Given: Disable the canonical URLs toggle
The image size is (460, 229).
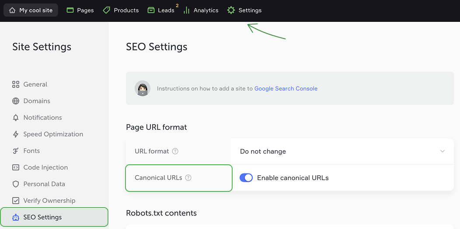Looking at the screenshot, I should (x=246, y=178).
